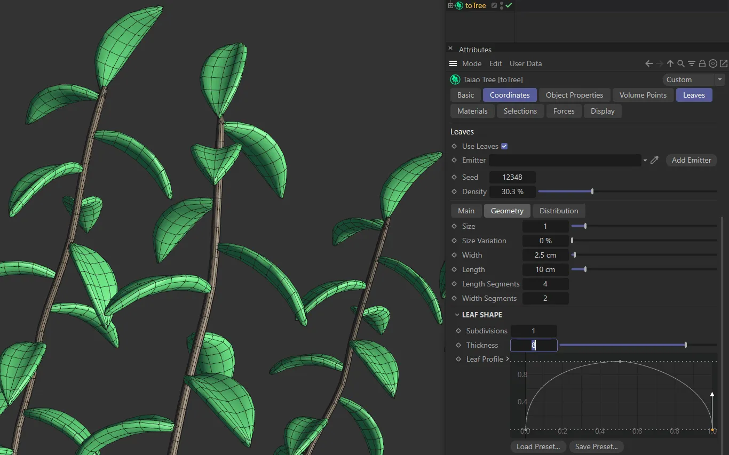Switch to the Distribution tab
Image resolution: width=729 pixels, height=455 pixels.
click(558, 211)
